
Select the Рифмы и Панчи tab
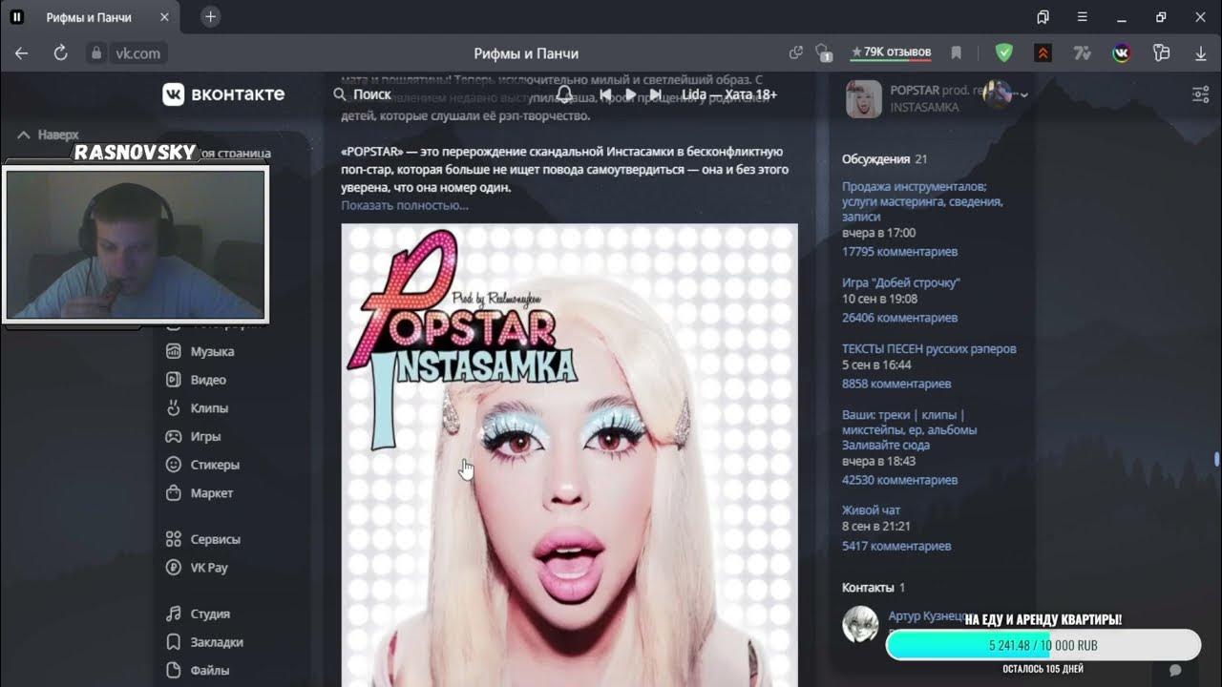pyautogui.click(x=88, y=17)
